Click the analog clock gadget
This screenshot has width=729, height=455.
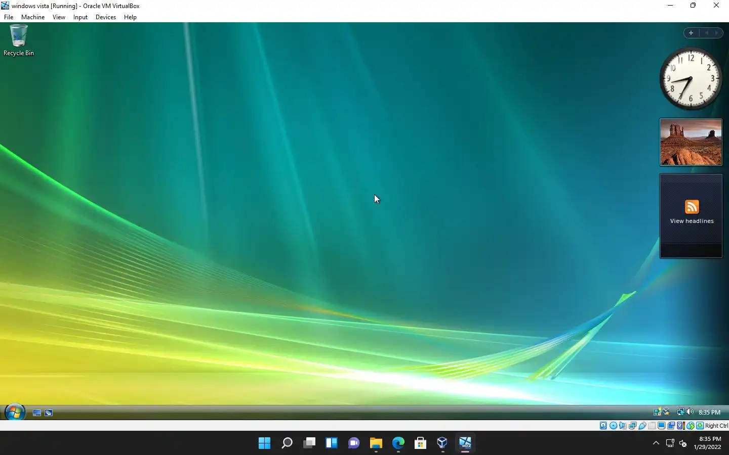pos(691,78)
